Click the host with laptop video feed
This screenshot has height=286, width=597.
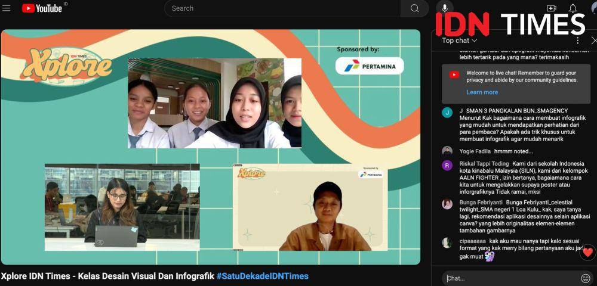point(122,207)
